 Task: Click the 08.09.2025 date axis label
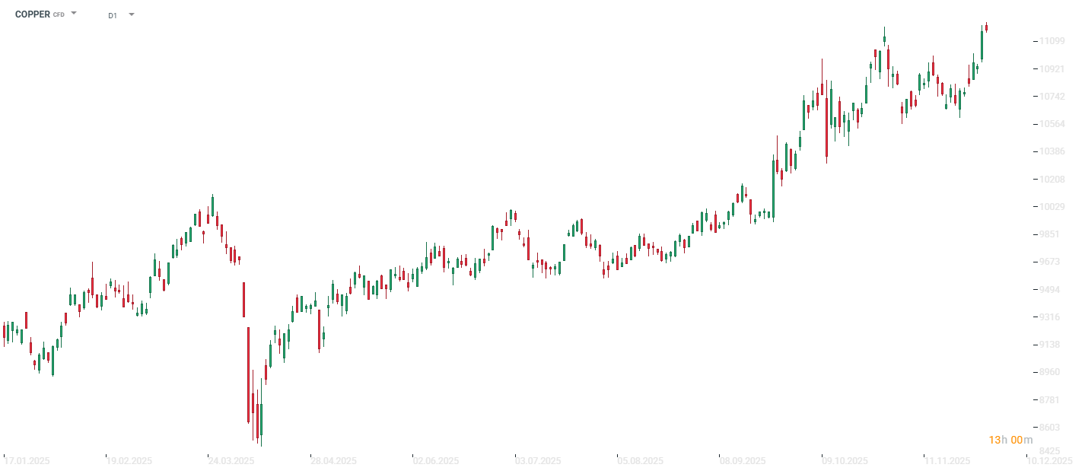[x=743, y=461]
